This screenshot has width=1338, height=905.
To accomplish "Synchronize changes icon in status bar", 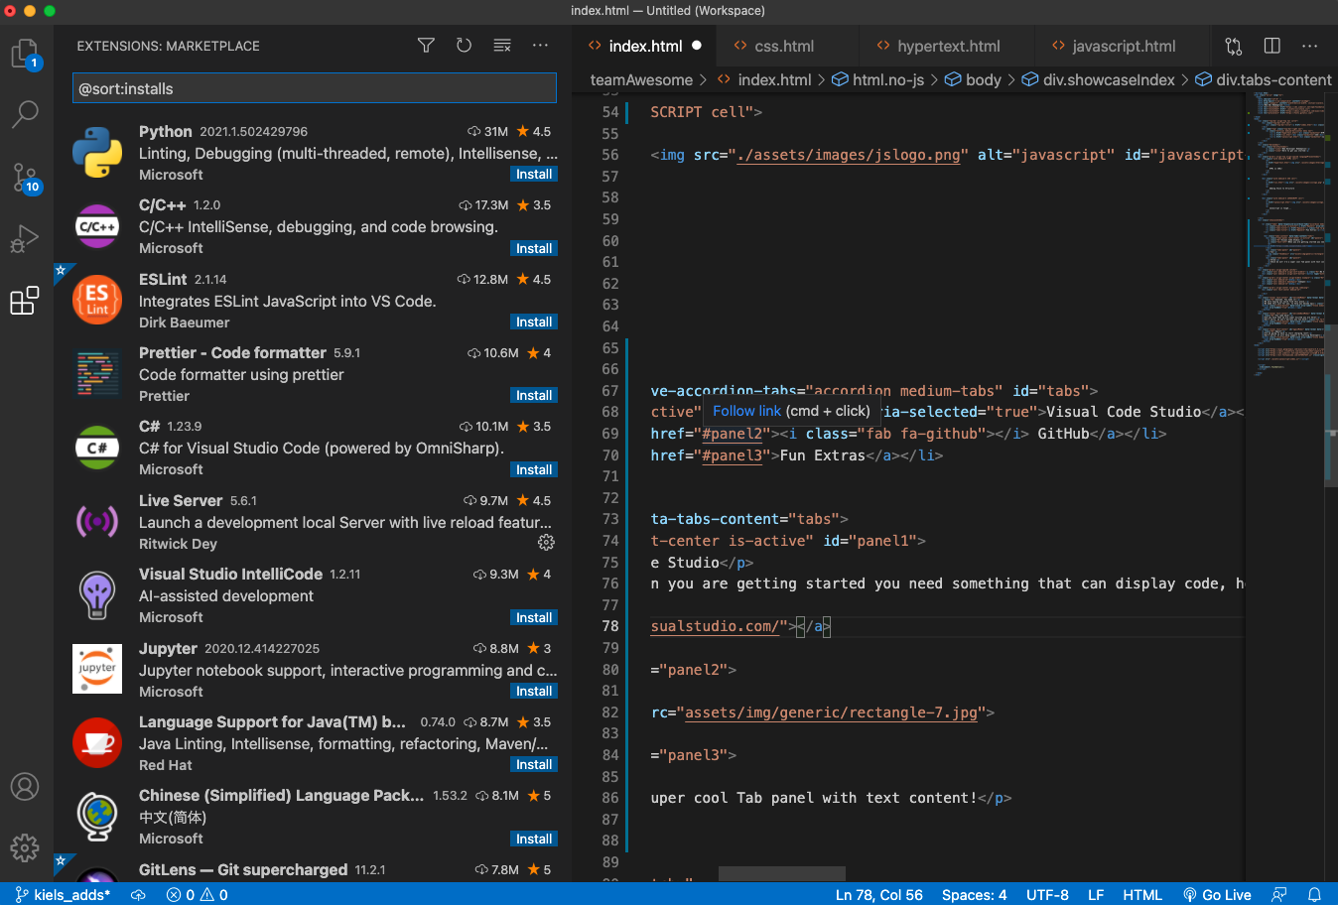I will click(138, 894).
